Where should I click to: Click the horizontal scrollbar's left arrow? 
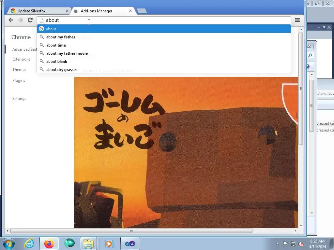7,231
